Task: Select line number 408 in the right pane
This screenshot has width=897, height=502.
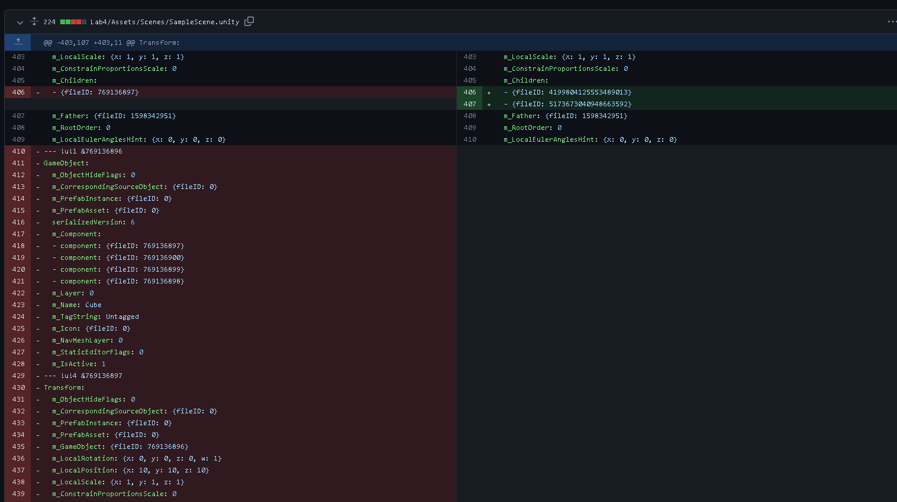Action: pos(470,116)
